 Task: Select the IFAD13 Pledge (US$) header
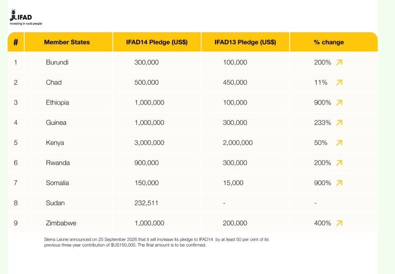245,42
